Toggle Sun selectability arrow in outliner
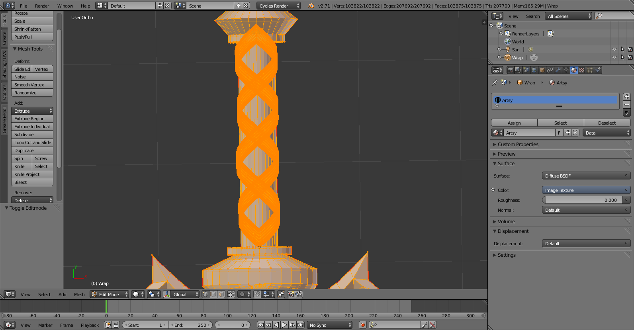The height and width of the screenshot is (330, 634). pos(622,49)
